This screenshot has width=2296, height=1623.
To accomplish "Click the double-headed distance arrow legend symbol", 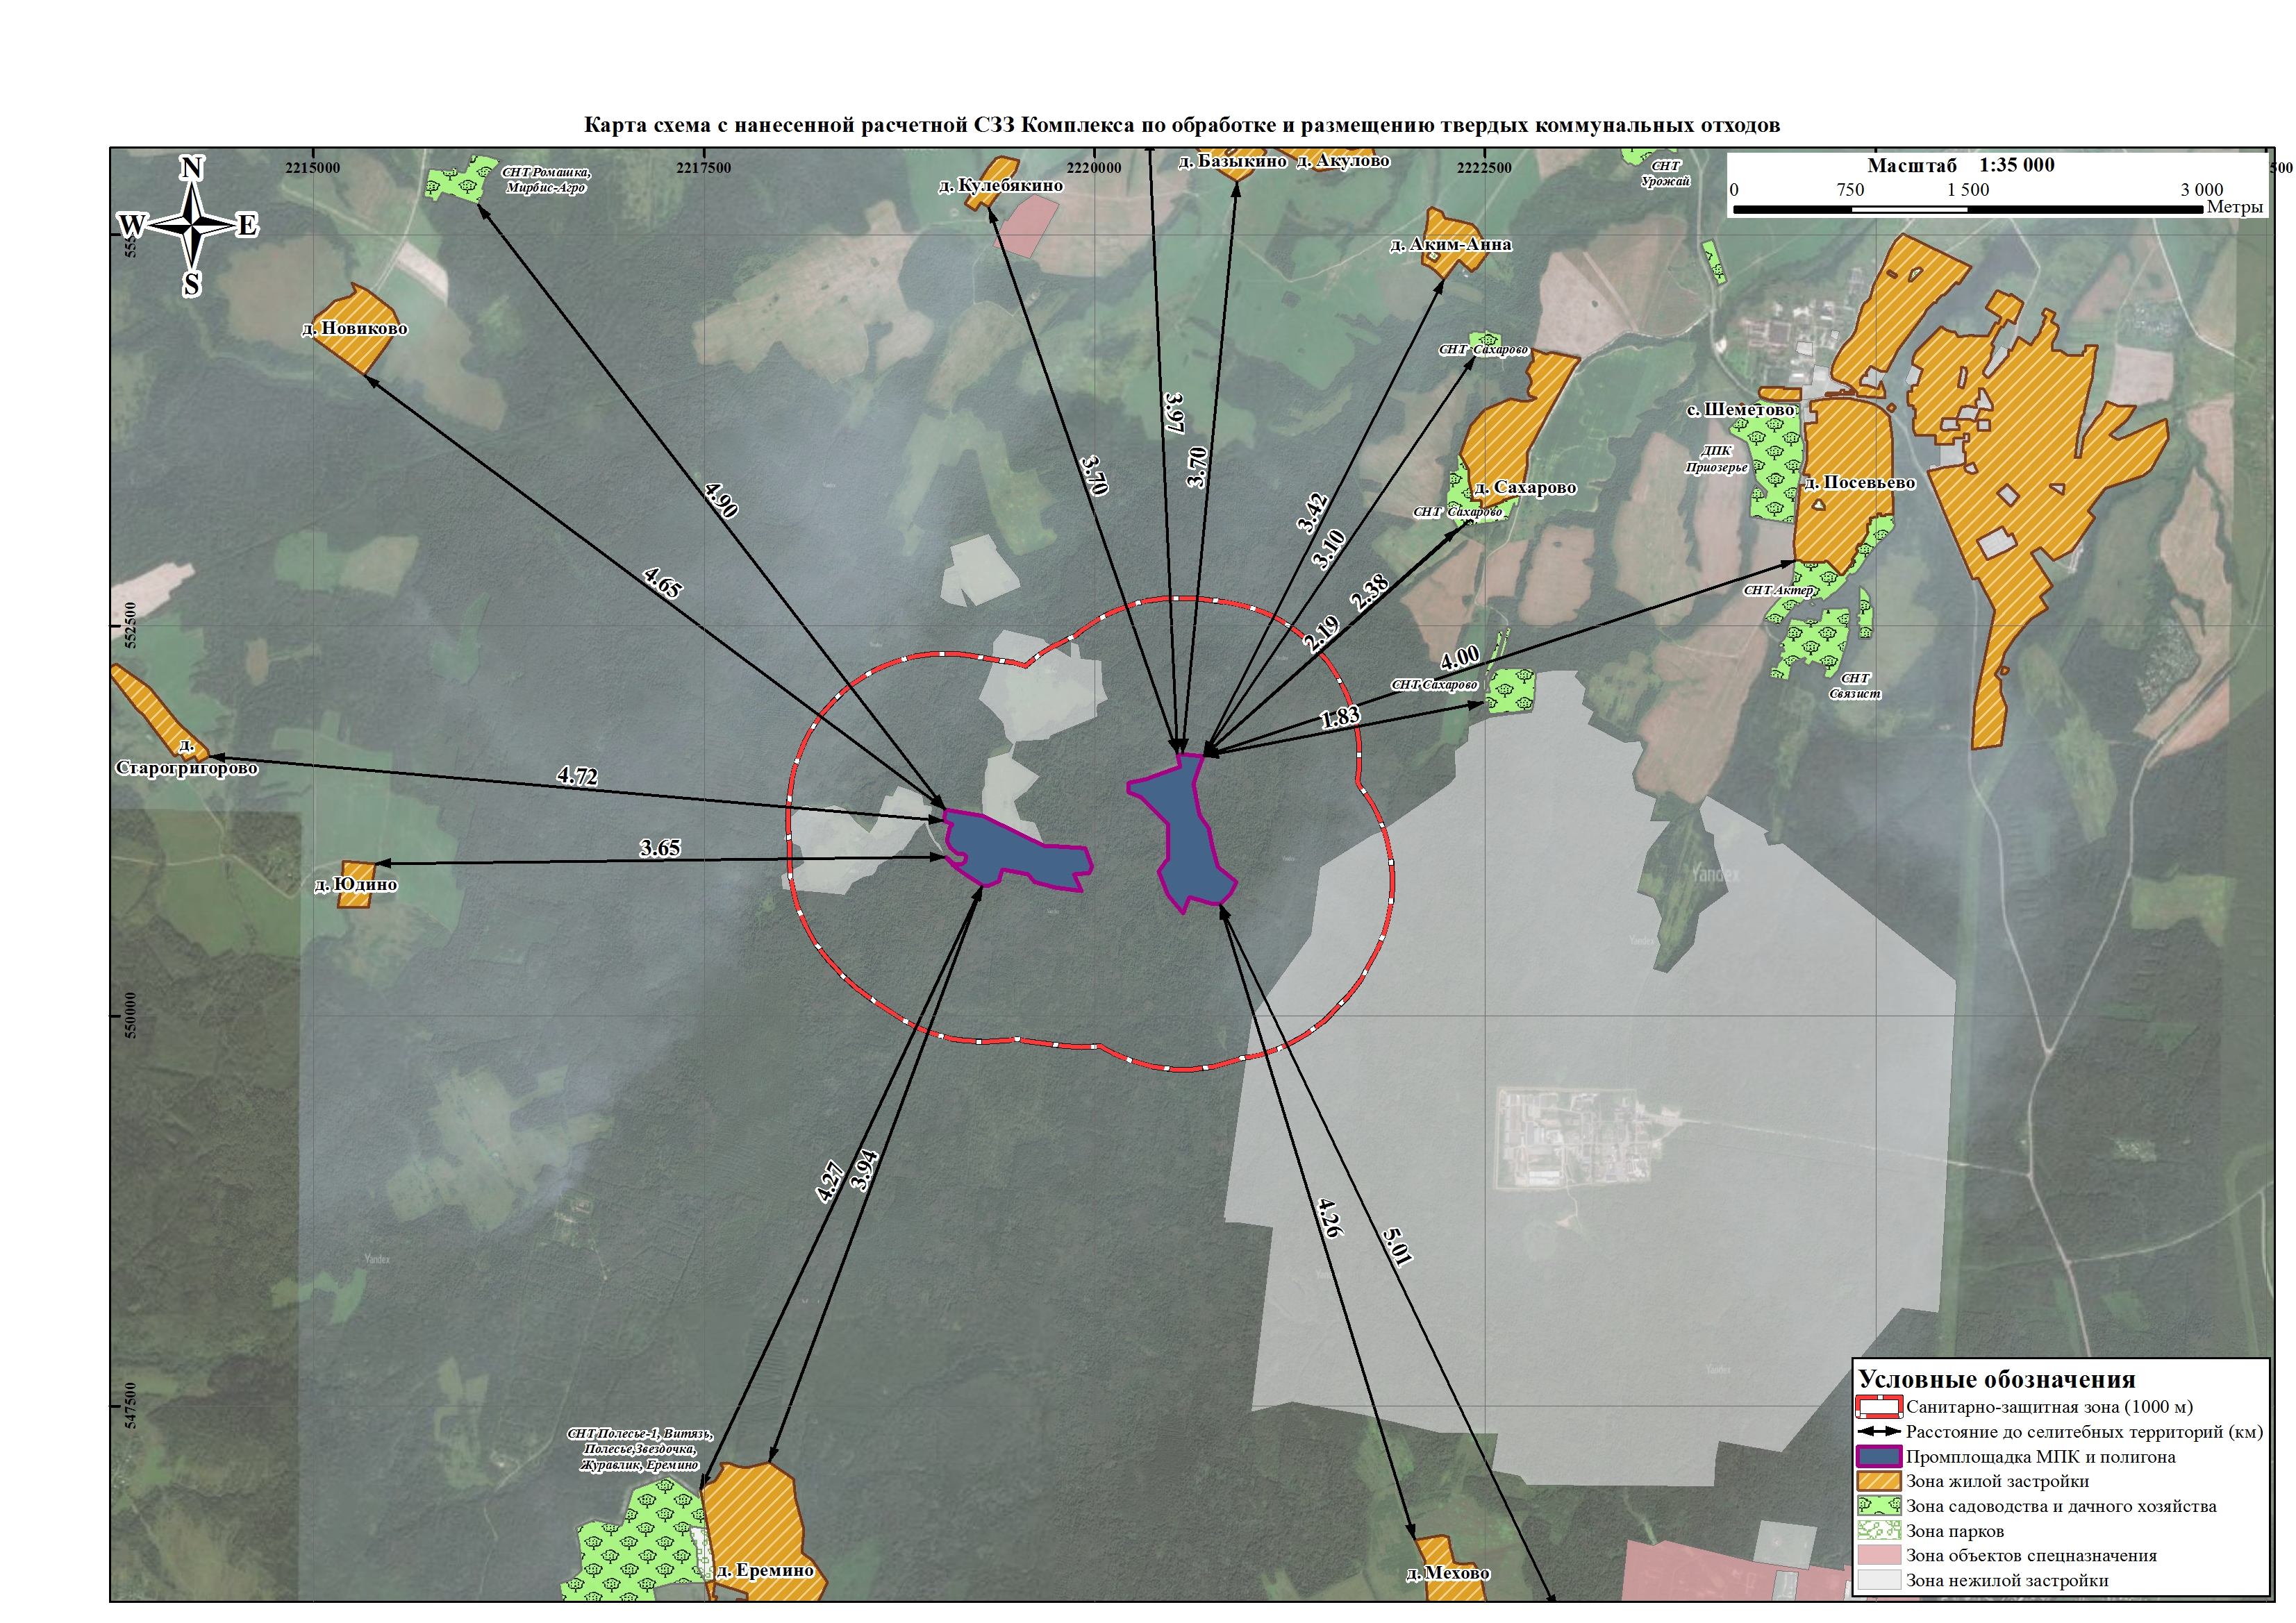I will [x=1878, y=1432].
